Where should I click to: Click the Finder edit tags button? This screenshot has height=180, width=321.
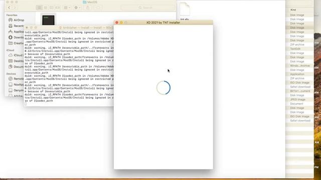(x=98, y=7)
